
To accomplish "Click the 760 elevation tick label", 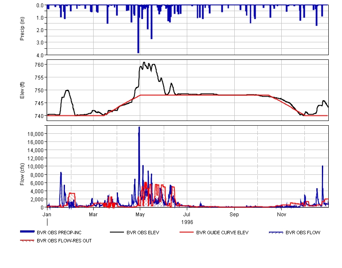I will pyautogui.click(x=39, y=65).
